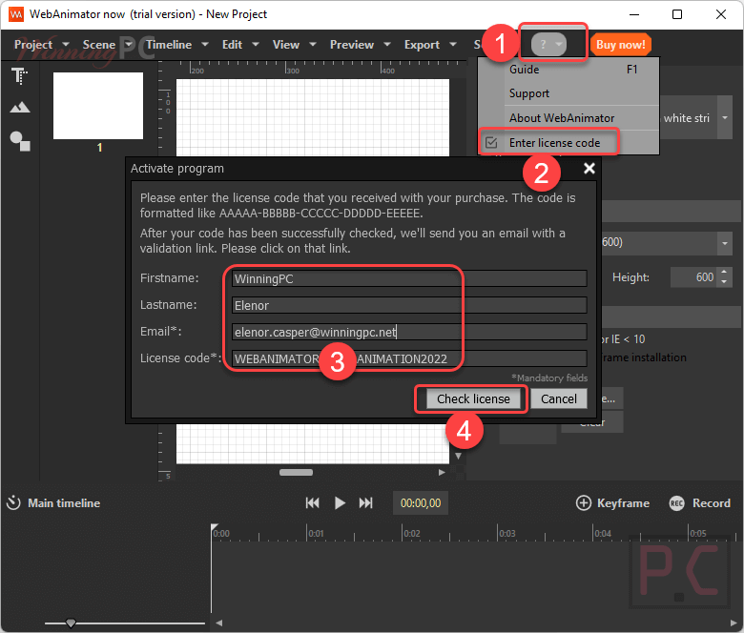The image size is (744, 633).
Task: Select the Shapes tool icon
Action: (20, 141)
